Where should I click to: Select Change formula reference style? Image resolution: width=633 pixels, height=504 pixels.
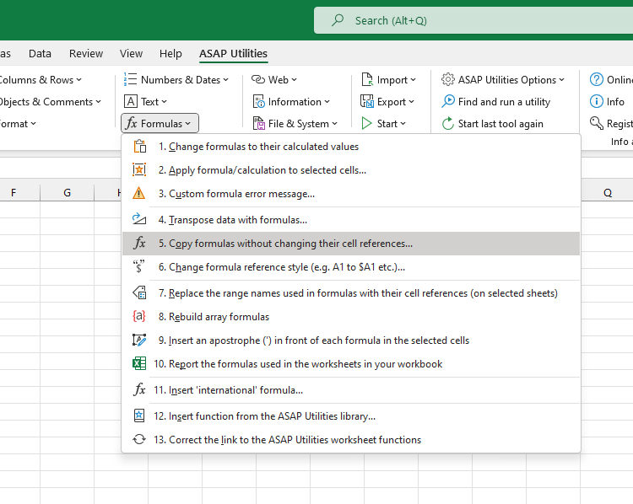tap(351, 267)
